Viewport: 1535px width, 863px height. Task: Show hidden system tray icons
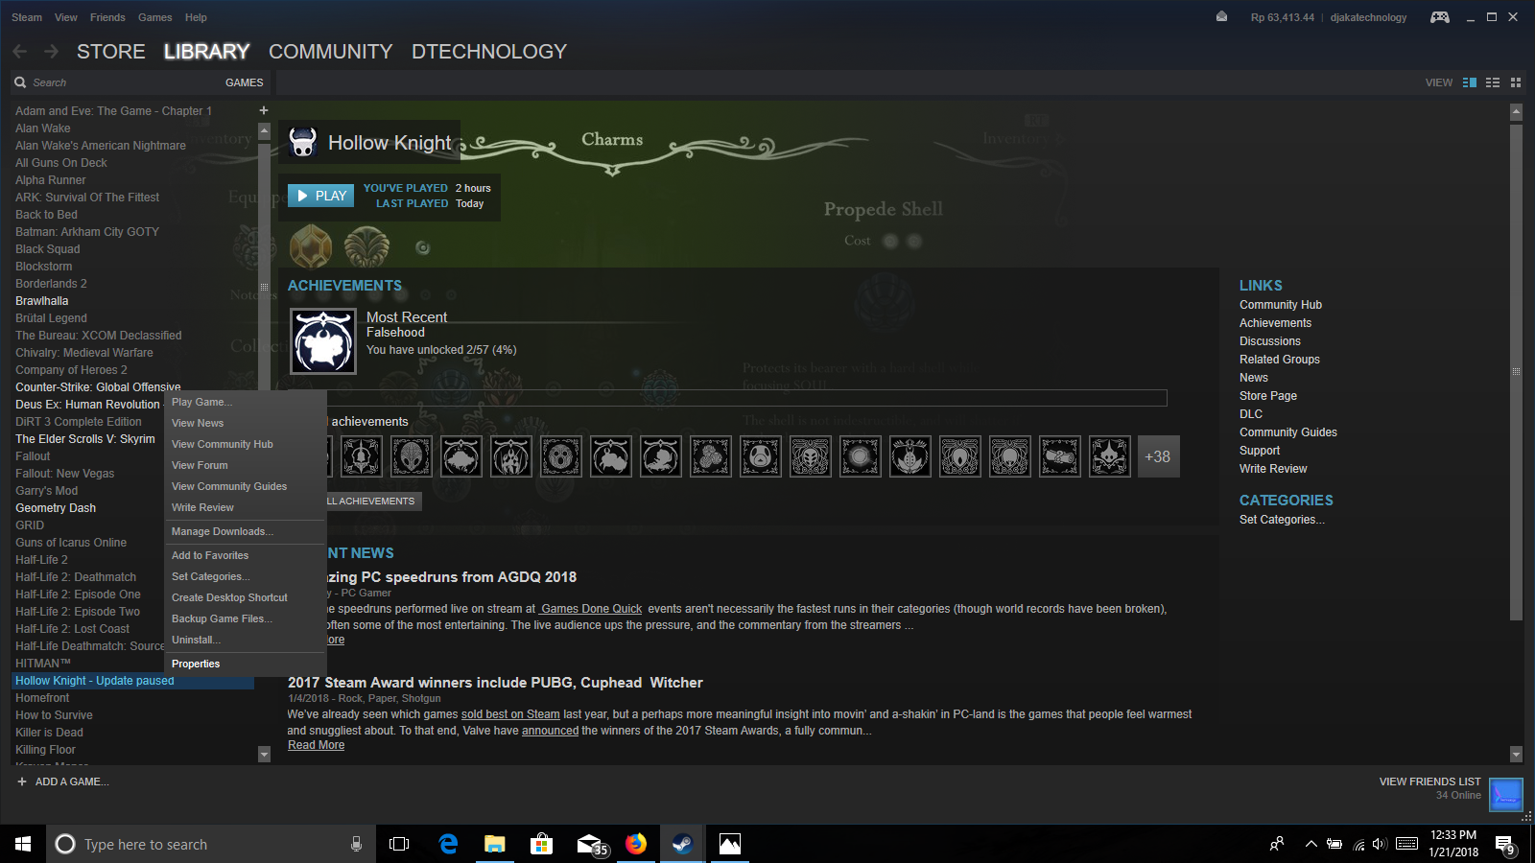(x=1311, y=844)
